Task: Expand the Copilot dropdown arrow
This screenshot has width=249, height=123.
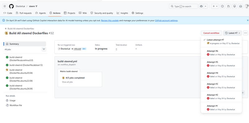Action: click(205, 6)
